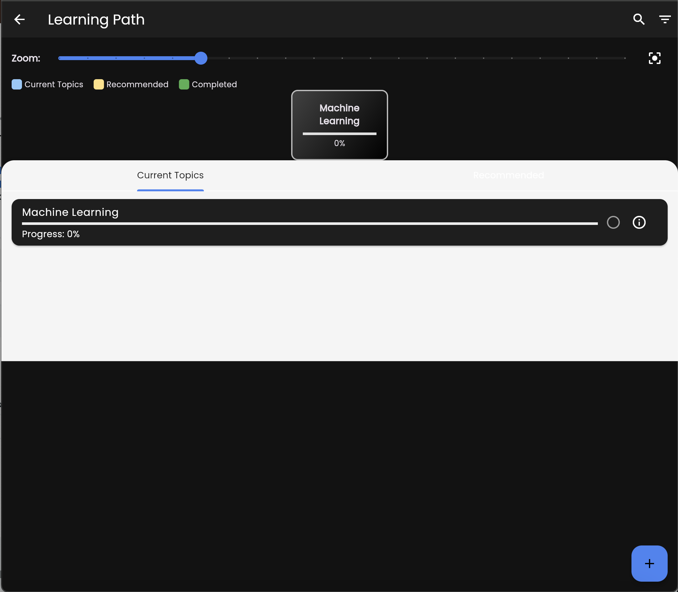The image size is (678, 592).
Task: Click the Recommended yellow legend swatch
Action: [99, 84]
